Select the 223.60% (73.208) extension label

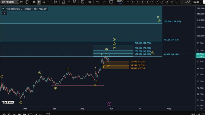143,48
